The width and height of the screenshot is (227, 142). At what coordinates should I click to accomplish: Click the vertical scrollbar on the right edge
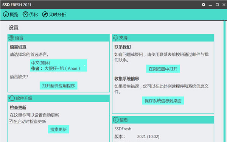224,81
